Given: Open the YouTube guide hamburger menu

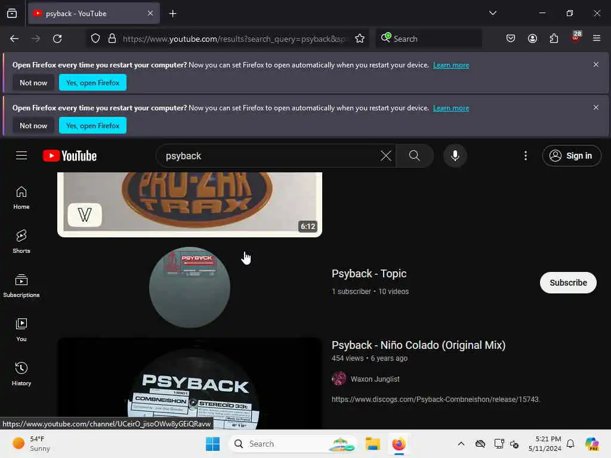Looking at the screenshot, I should click(x=21, y=156).
